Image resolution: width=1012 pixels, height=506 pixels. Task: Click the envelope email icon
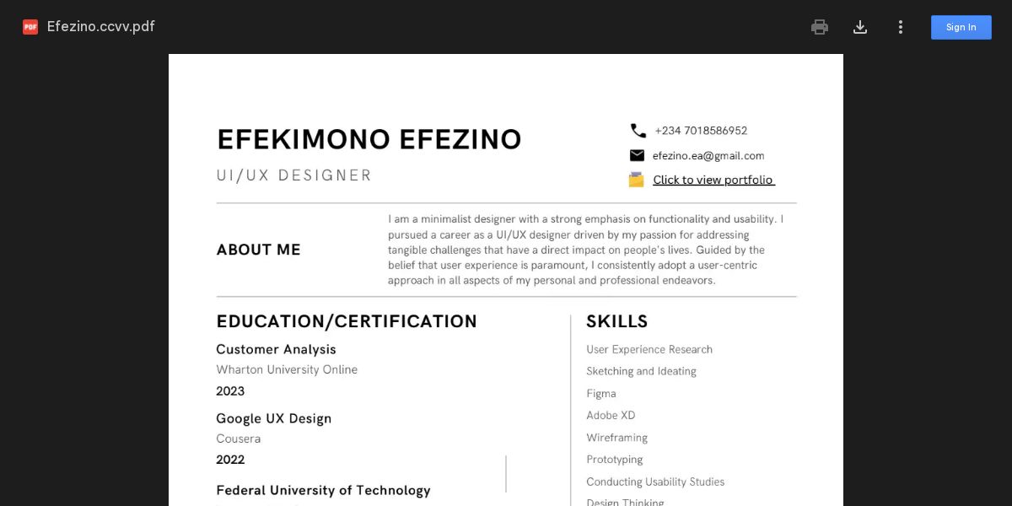[637, 155]
